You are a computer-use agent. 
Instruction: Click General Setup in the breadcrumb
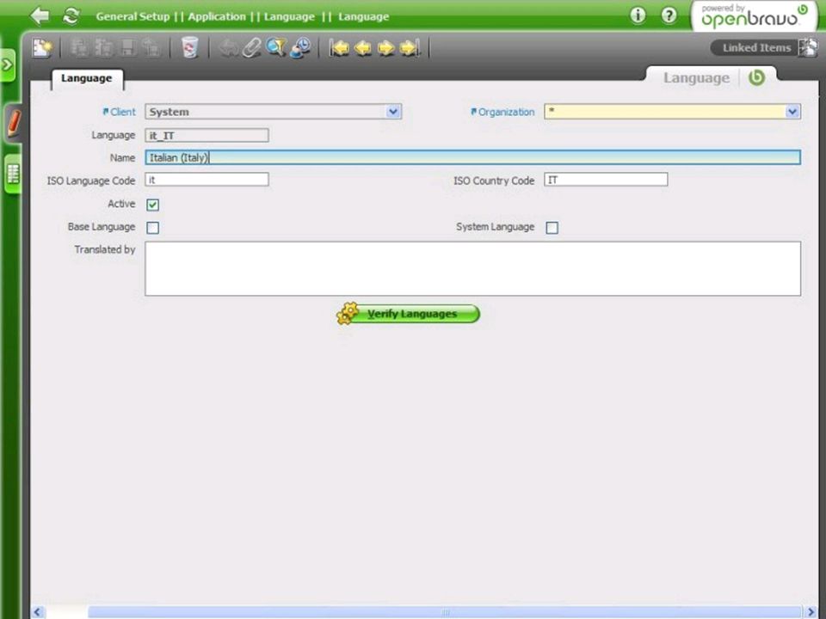[133, 16]
